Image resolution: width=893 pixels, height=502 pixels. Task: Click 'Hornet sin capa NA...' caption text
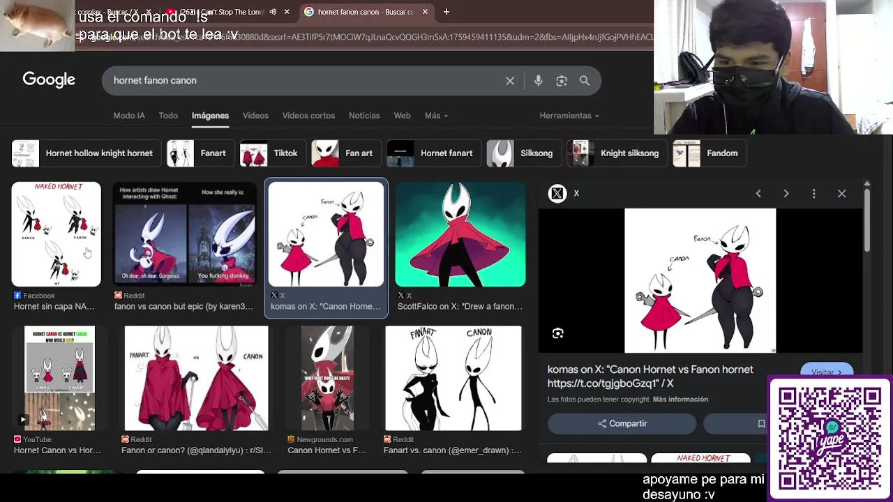(x=54, y=307)
